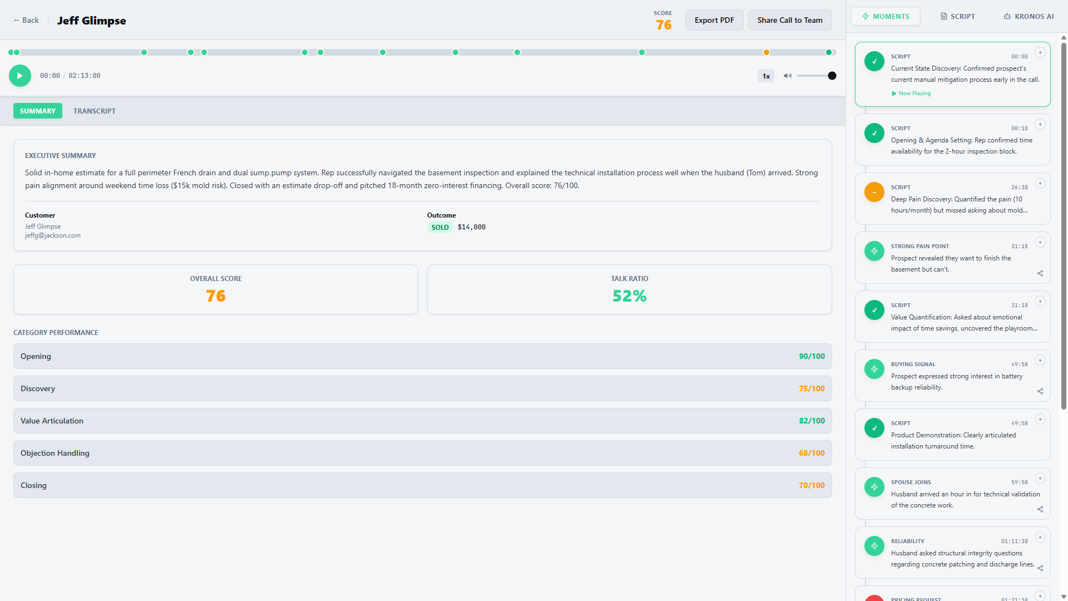Share the Strong Pain Point moment
The image size is (1068, 601).
pos(1040,273)
